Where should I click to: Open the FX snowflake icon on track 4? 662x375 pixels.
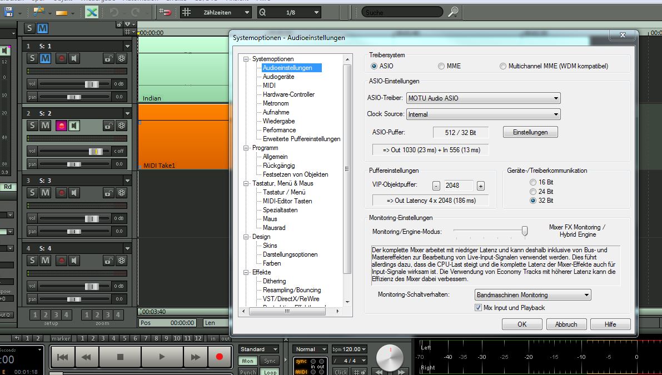pyautogui.click(x=121, y=261)
